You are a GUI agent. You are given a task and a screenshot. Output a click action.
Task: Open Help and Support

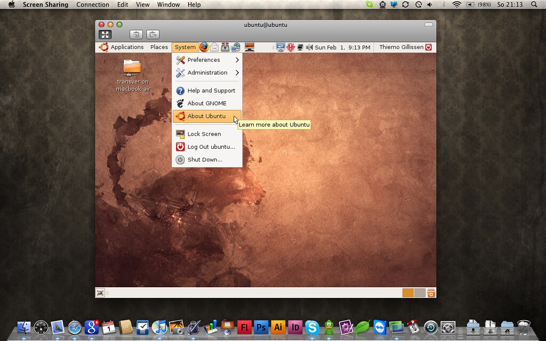coord(207,91)
